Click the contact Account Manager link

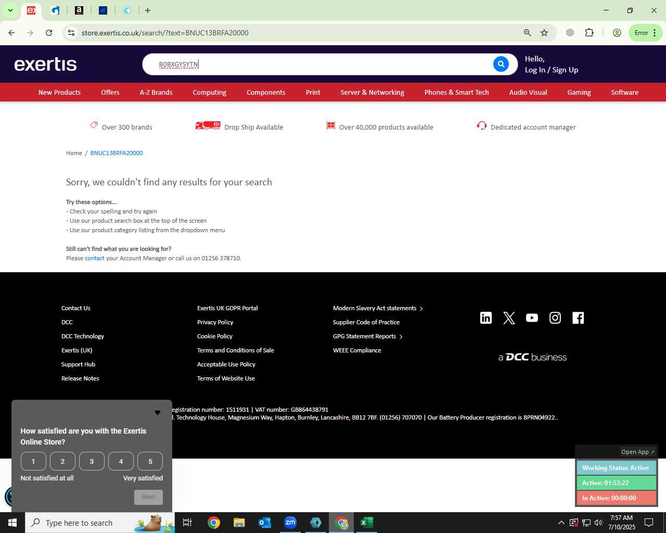(95, 258)
